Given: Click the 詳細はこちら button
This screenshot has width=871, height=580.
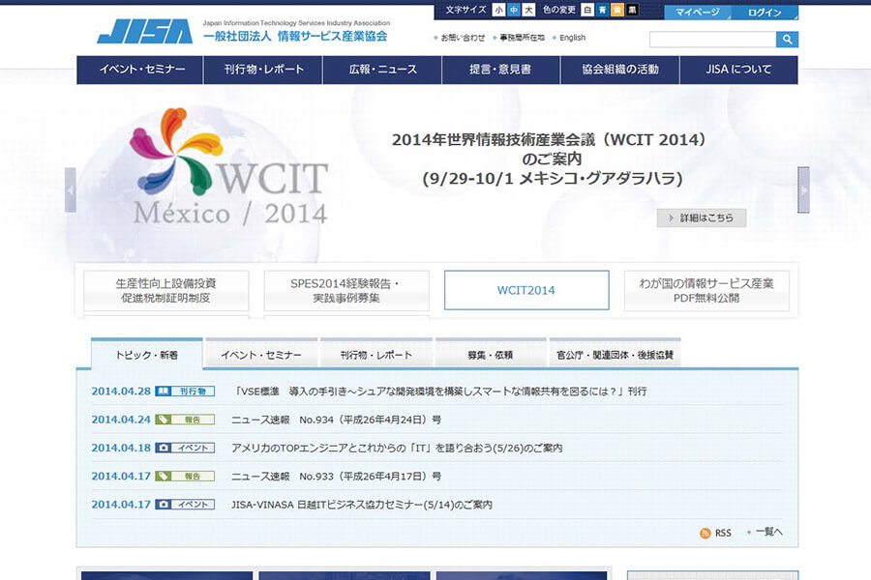Looking at the screenshot, I should pos(702,218).
